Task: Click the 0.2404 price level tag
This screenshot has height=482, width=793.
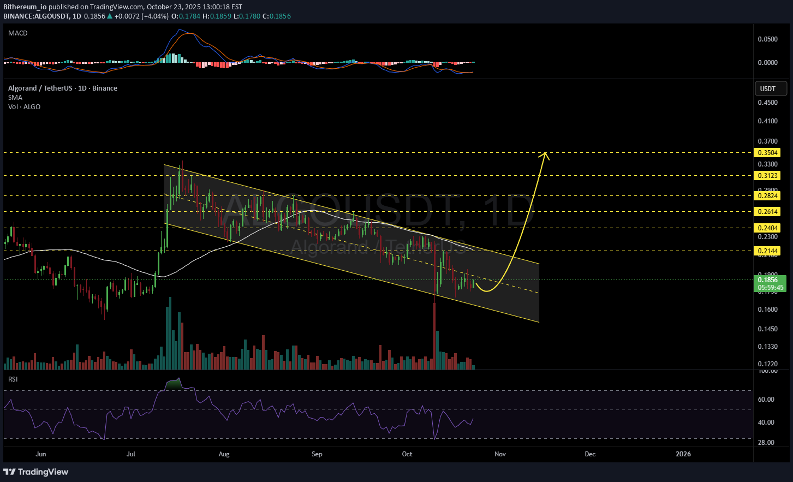Action: 767,228
